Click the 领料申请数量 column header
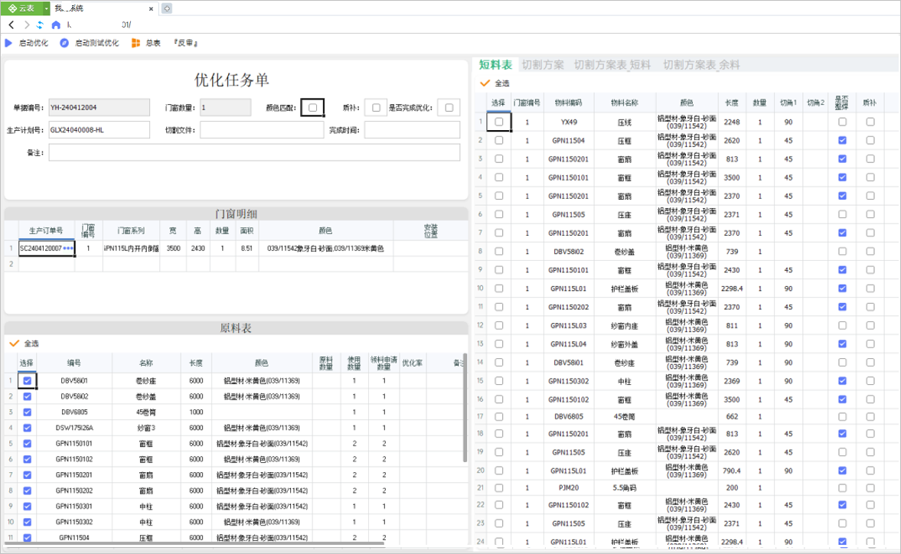901x554 pixels. point(384,363)
